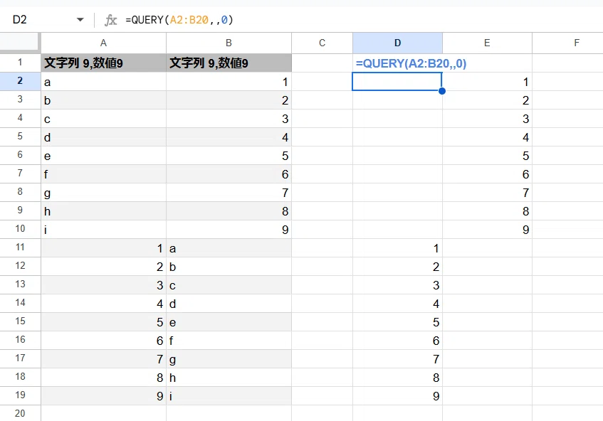603x421 pixels.
Task: Click cell D19 with value 9
Action: point(398,395)
